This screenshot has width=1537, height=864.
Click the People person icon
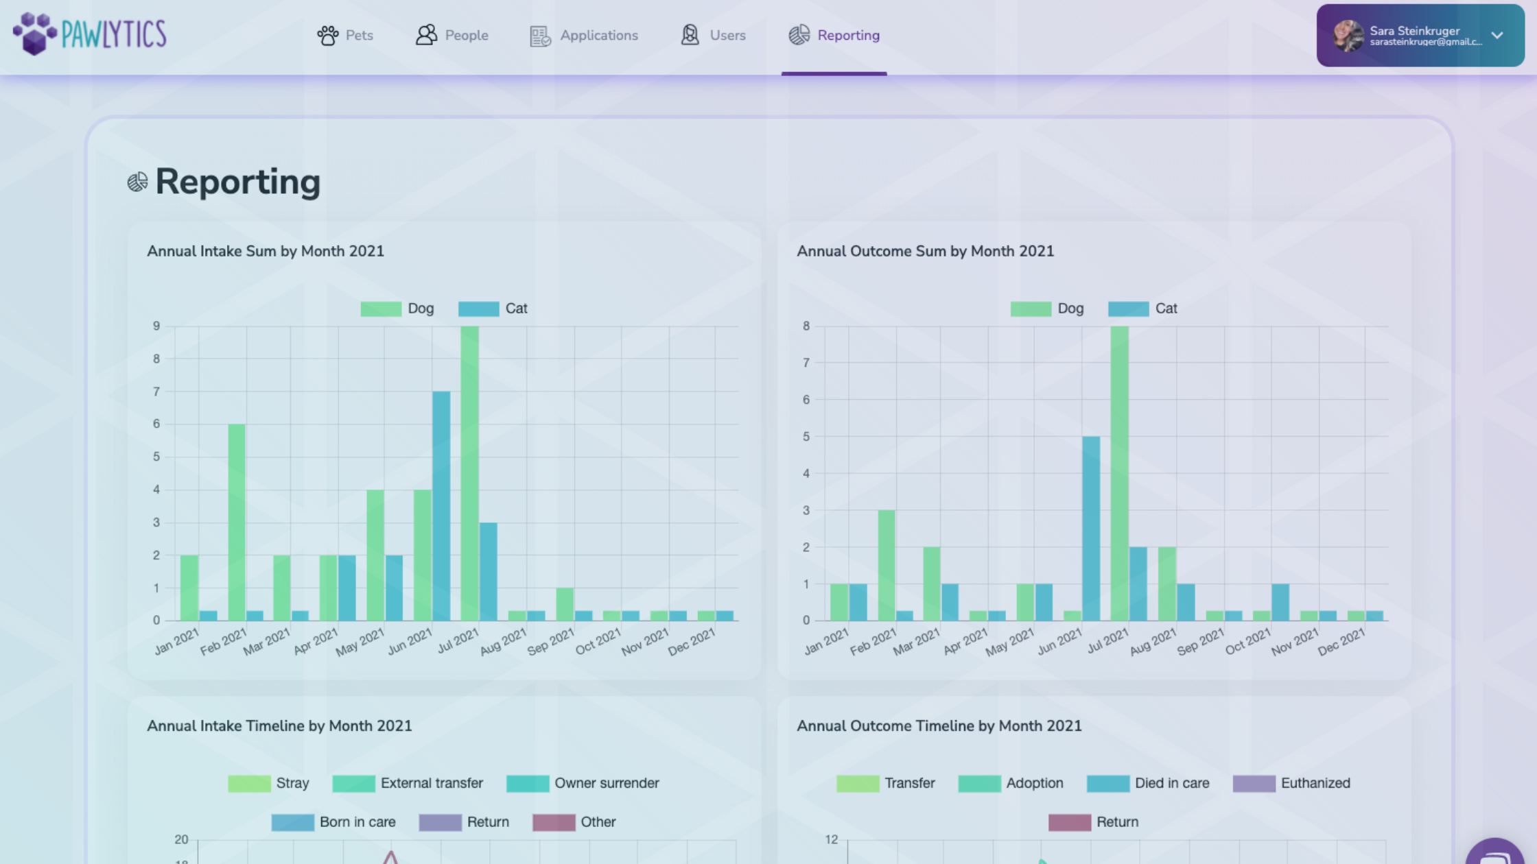pyautogui.click(x=426, y=35)
